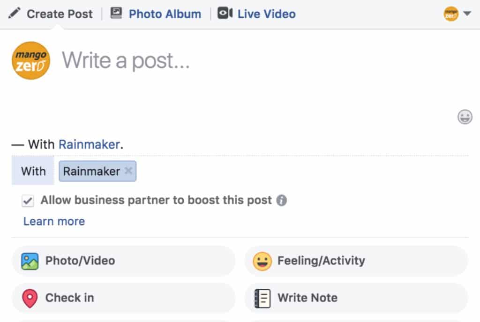Click the Photo/Video landscape icon
The image size is (480, 322).
click(x=30, y=261)
